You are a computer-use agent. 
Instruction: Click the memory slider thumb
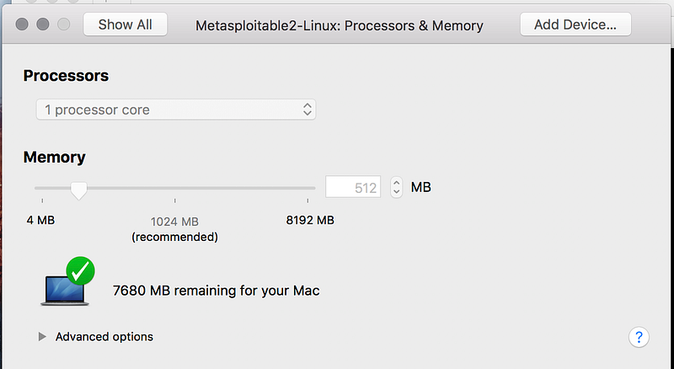point(78,190)
